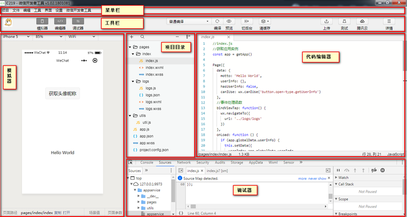Click the toggle navigator icon beside index.js tab
The width and height of the screenshot is (407, 217).
pyautogui.click(x=181, y=170)
